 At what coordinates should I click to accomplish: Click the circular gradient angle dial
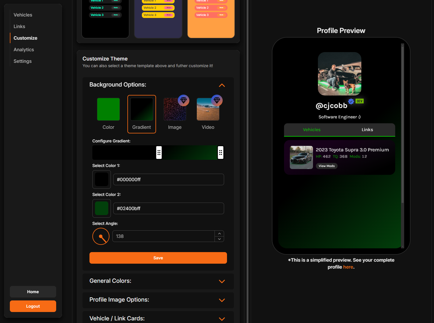[101, 236]
